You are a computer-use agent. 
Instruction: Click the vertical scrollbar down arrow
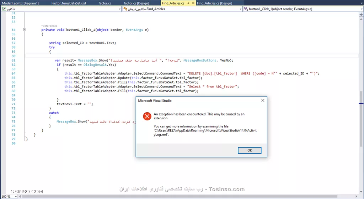[361, 192]
